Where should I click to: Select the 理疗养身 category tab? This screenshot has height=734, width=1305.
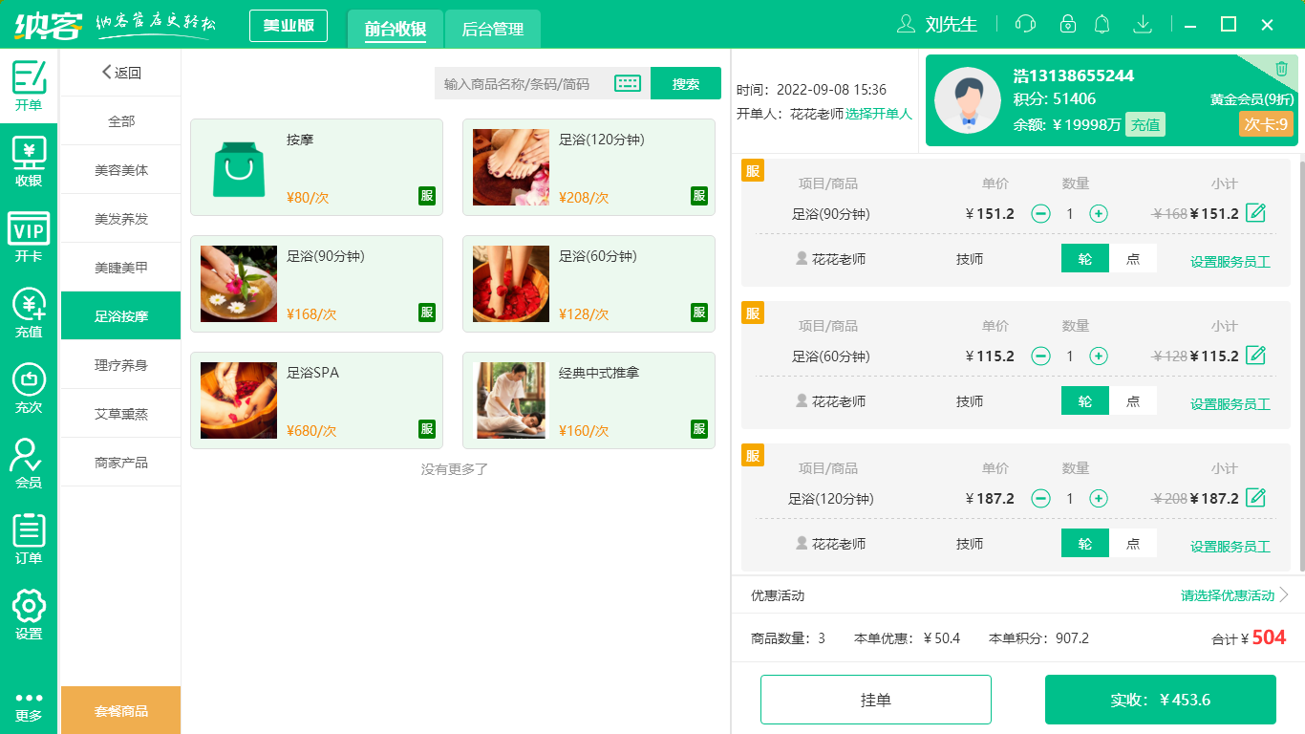click(x=120, y=364)
